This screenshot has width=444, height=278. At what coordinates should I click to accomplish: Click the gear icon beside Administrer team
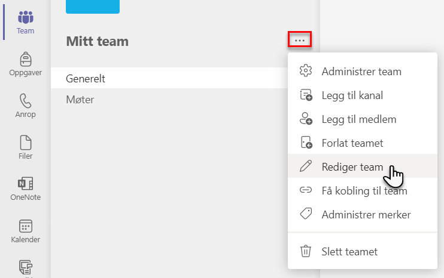306,71
